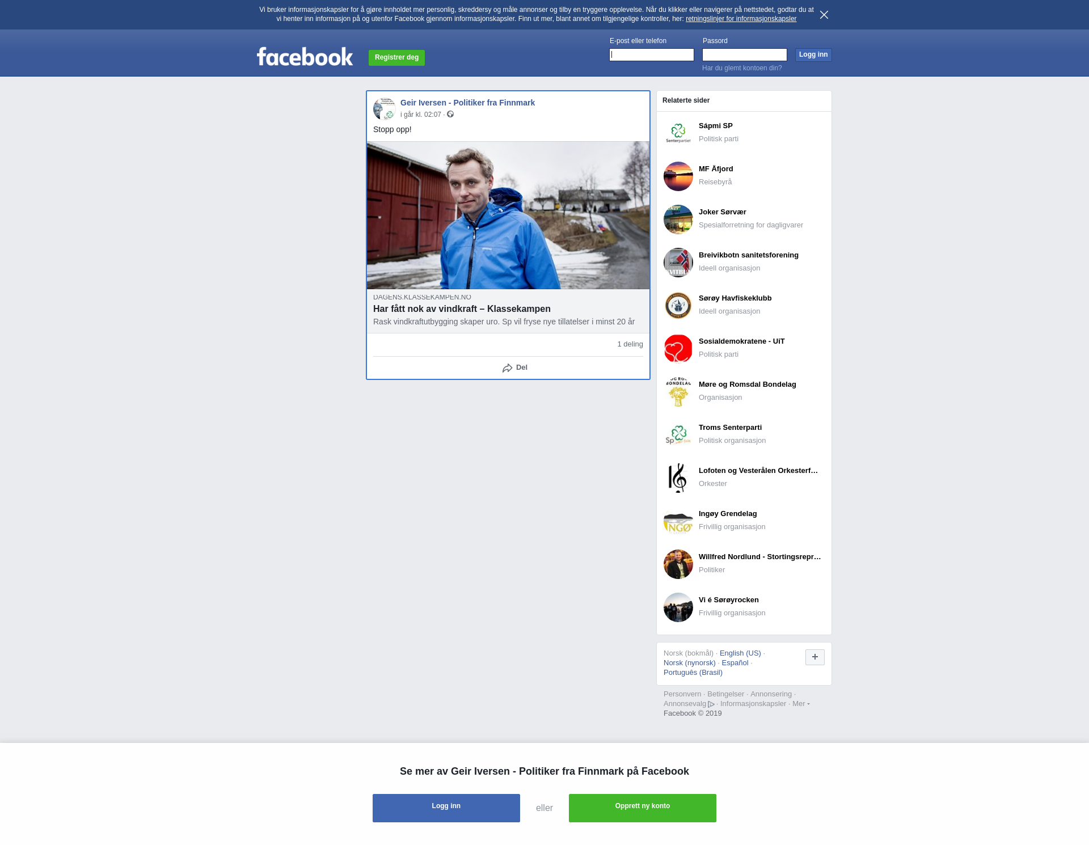
Task: Open retningslinjer for informasjonskapsler link
Action: coord(741,19)
